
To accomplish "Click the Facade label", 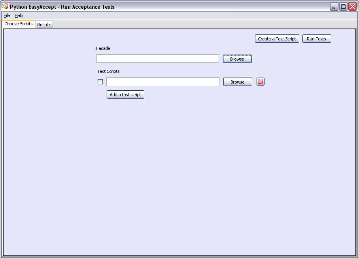I will pyautogui.click(x=103, y=48).
